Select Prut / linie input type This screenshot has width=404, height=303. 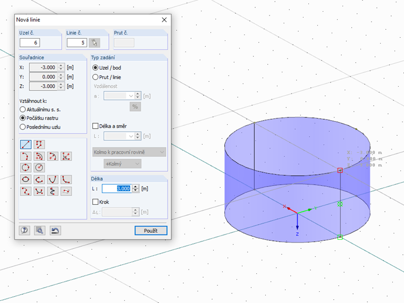[x=95, y=77]
